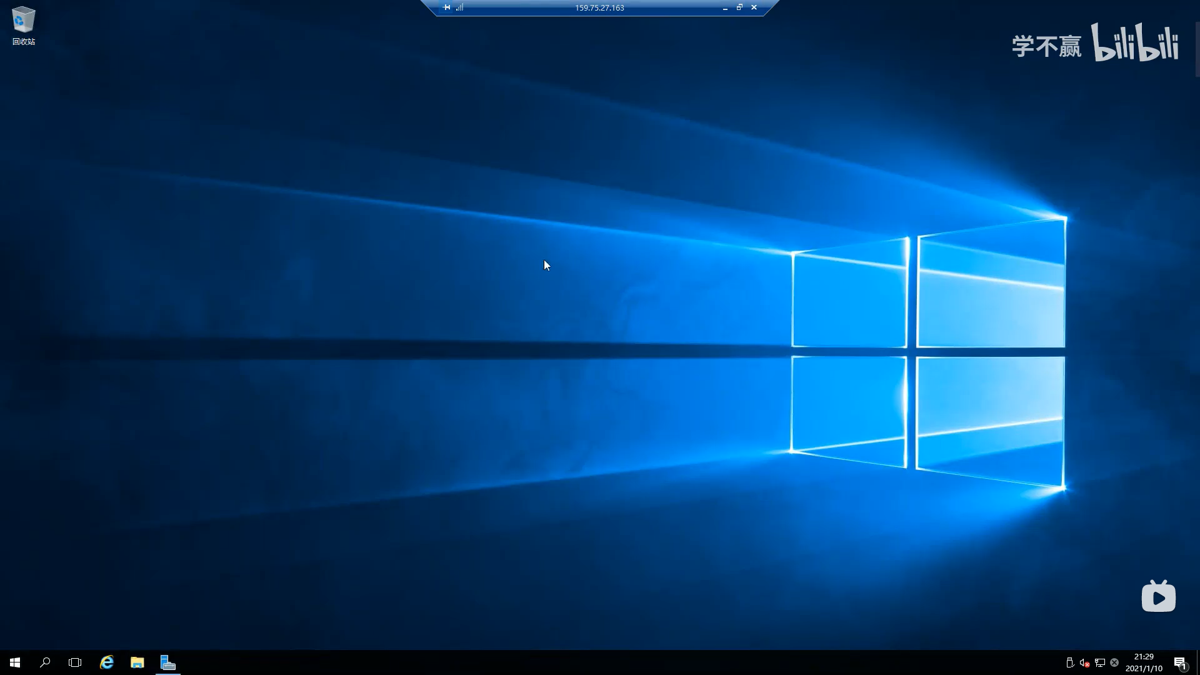
Task: Click the Show Desktop sliver on the taskbar
Action: (1197, 662)
